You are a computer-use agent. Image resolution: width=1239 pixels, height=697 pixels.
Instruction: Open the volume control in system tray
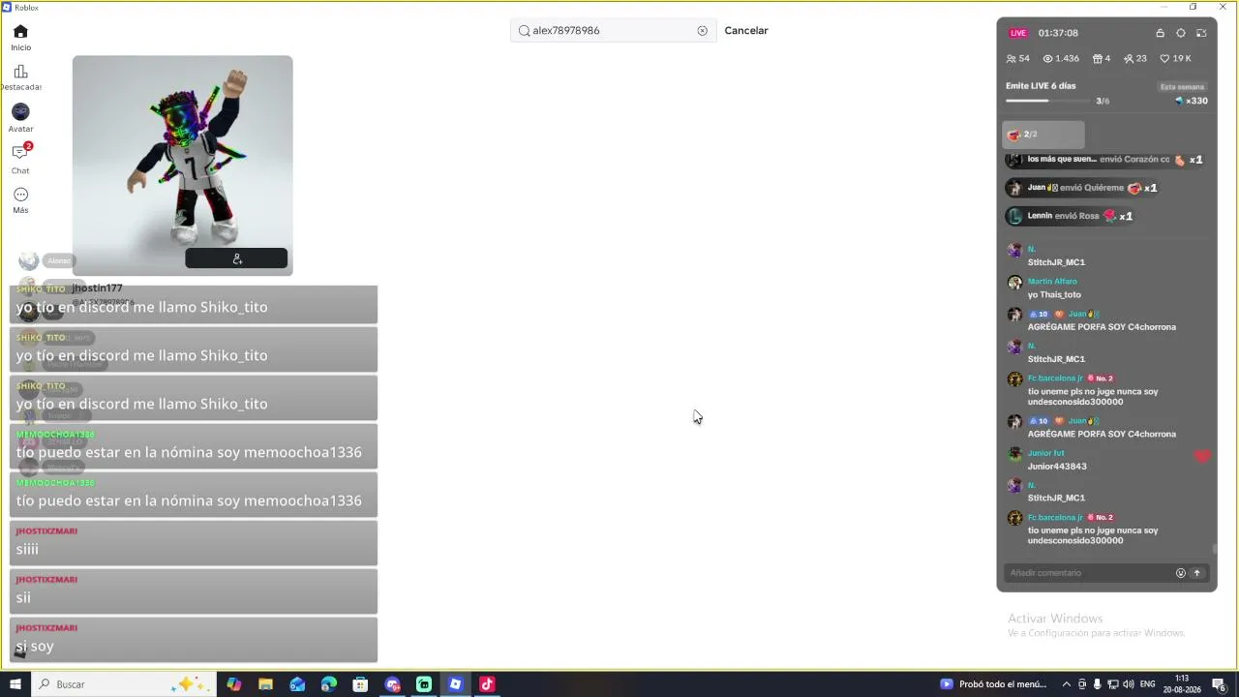(x=1129, y=684)
